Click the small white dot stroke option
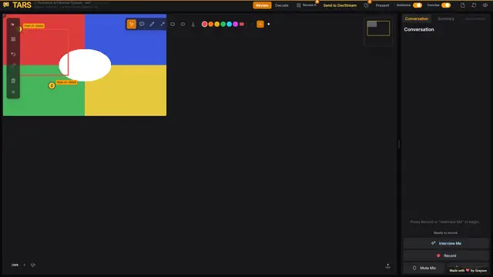The width and height of the screenshot is (493, 277). [x=269, y=24]
